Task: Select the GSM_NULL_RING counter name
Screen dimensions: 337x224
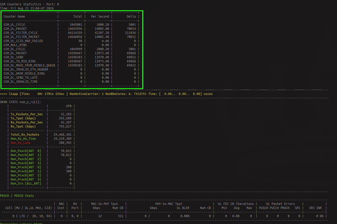Action: coord(15,45)
